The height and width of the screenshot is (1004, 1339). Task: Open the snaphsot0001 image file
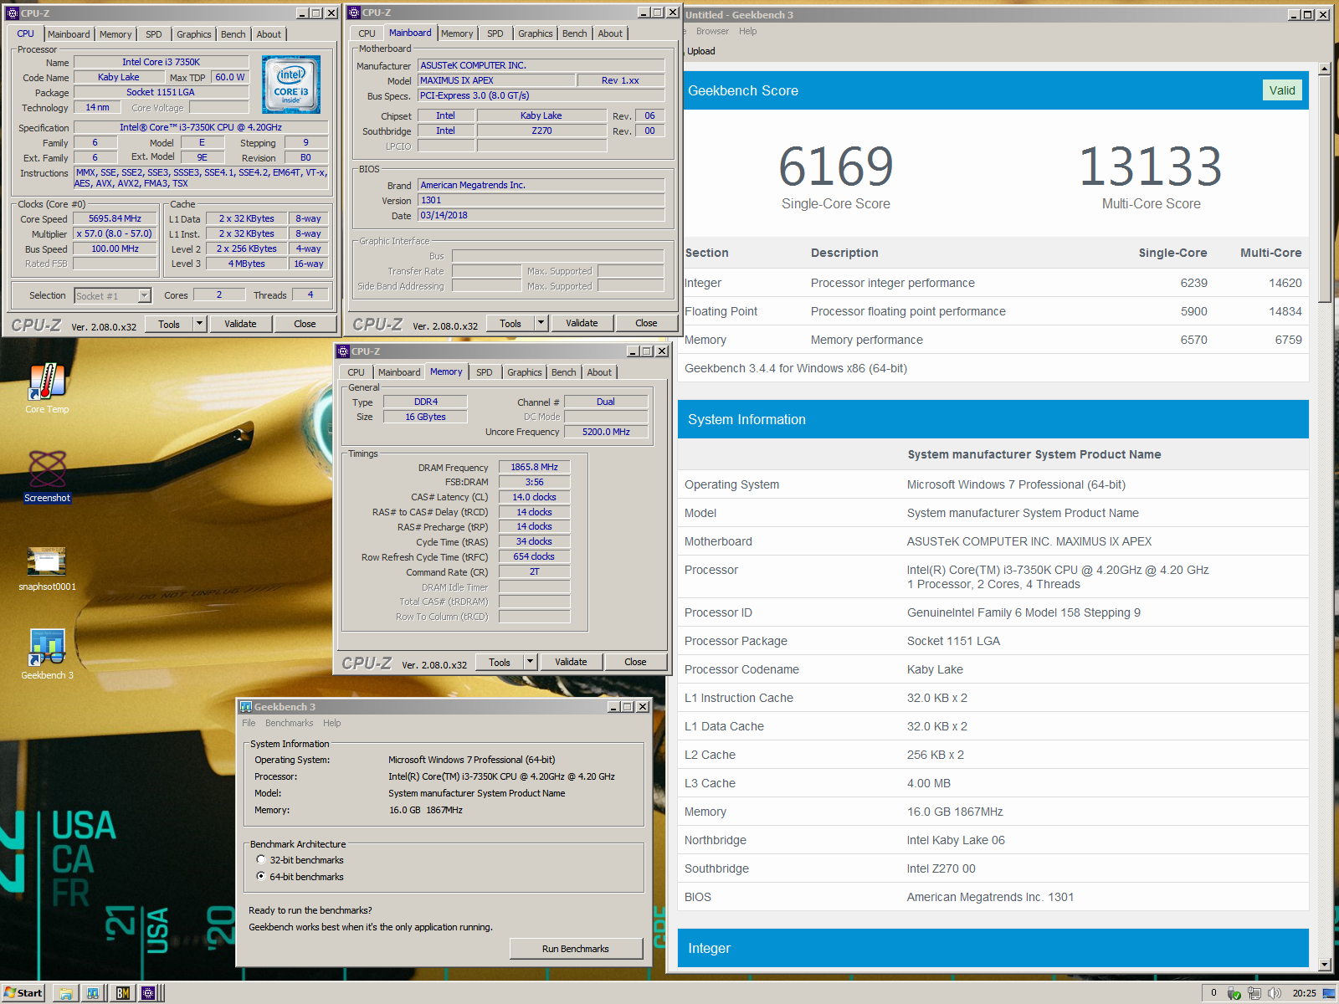47,568
